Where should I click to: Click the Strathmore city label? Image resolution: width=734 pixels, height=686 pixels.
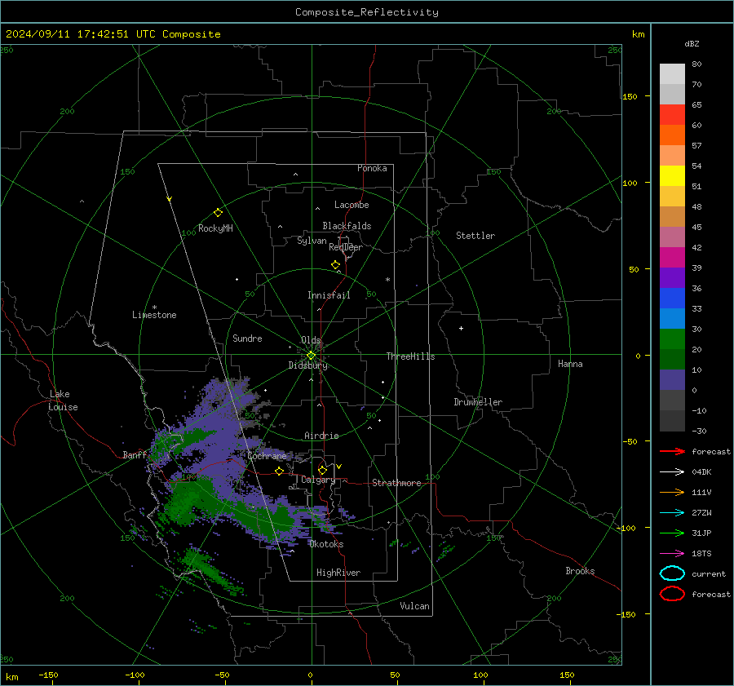click(x=396, y=483)
